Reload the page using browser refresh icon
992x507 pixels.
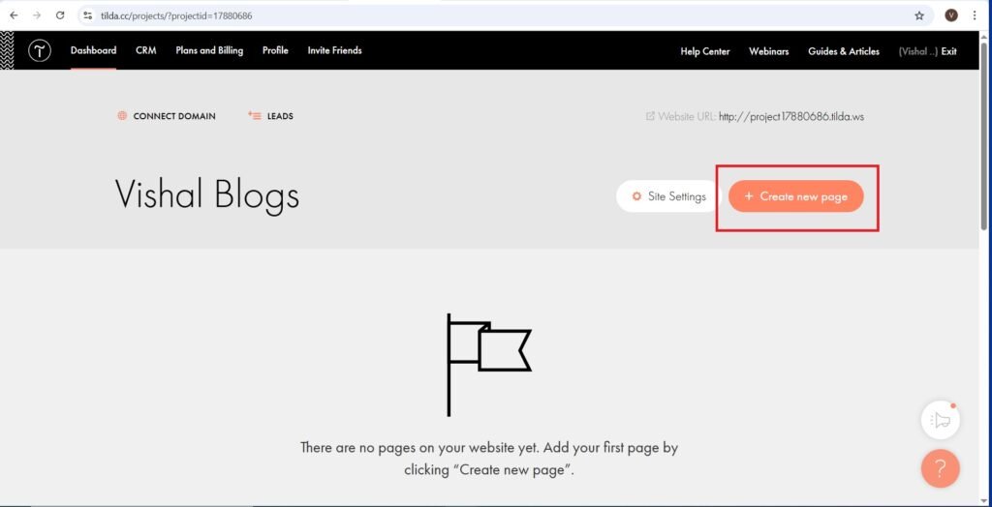60,15
